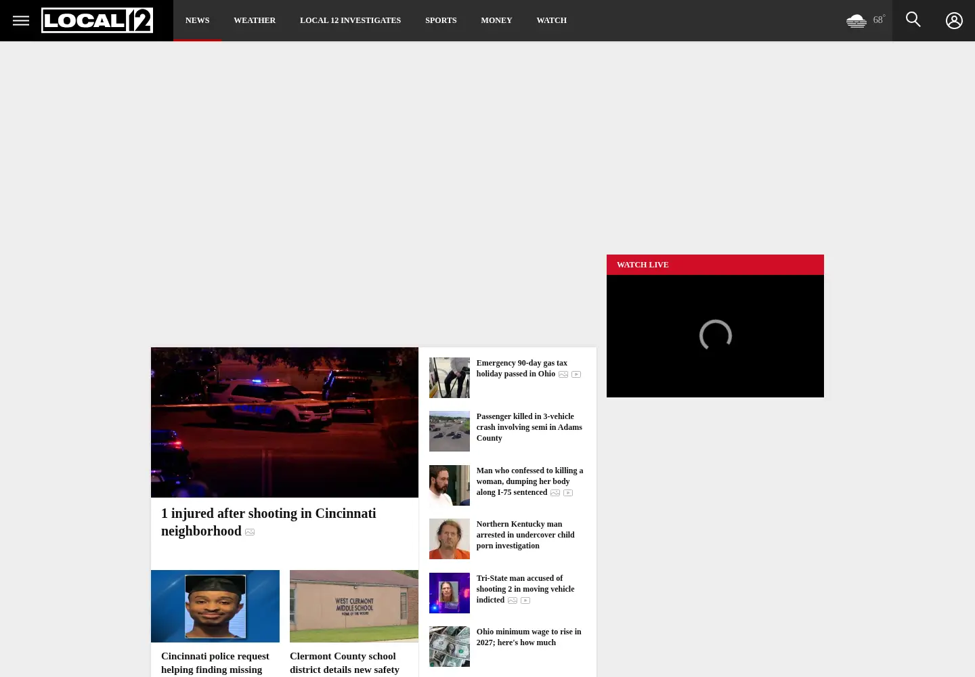The height and width of the screenshot is (677, 975).
Task: Click gallery icon next to shooting headline
Action: [x=250, y=532]
